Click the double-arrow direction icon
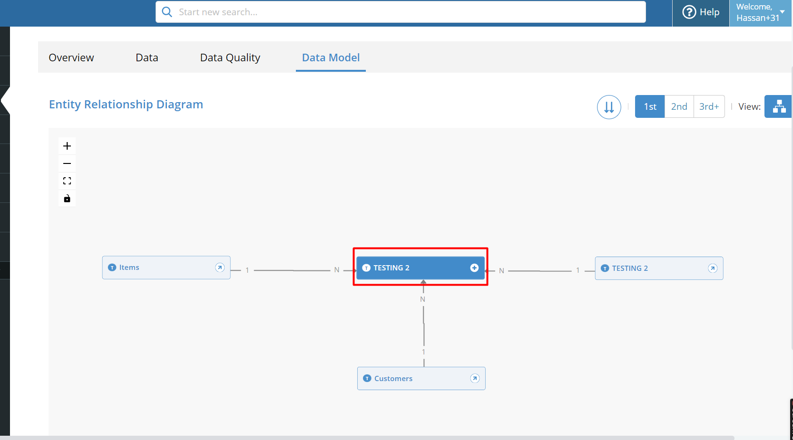 tap(609, 107)
